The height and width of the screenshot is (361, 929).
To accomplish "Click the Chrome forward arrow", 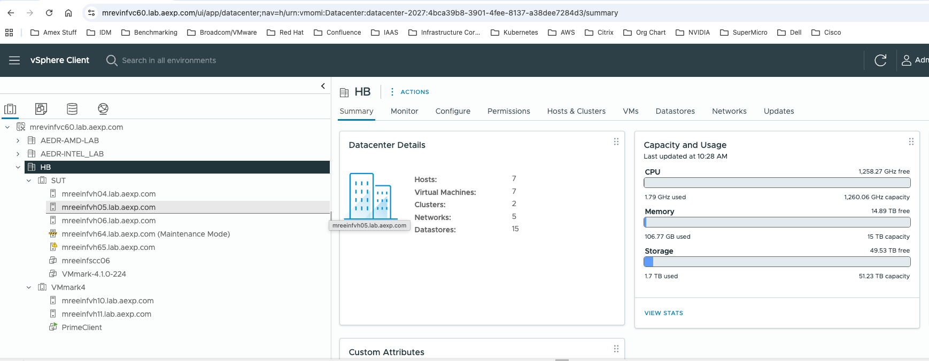I will click(30, 13).
